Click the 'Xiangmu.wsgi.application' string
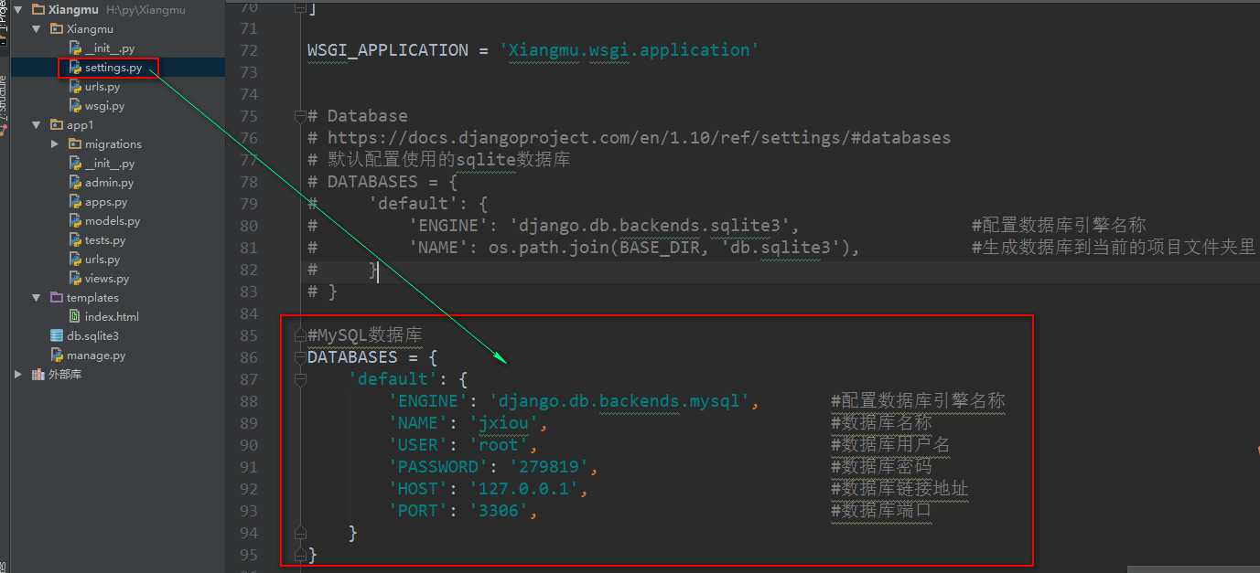 (x=630, y=50)
